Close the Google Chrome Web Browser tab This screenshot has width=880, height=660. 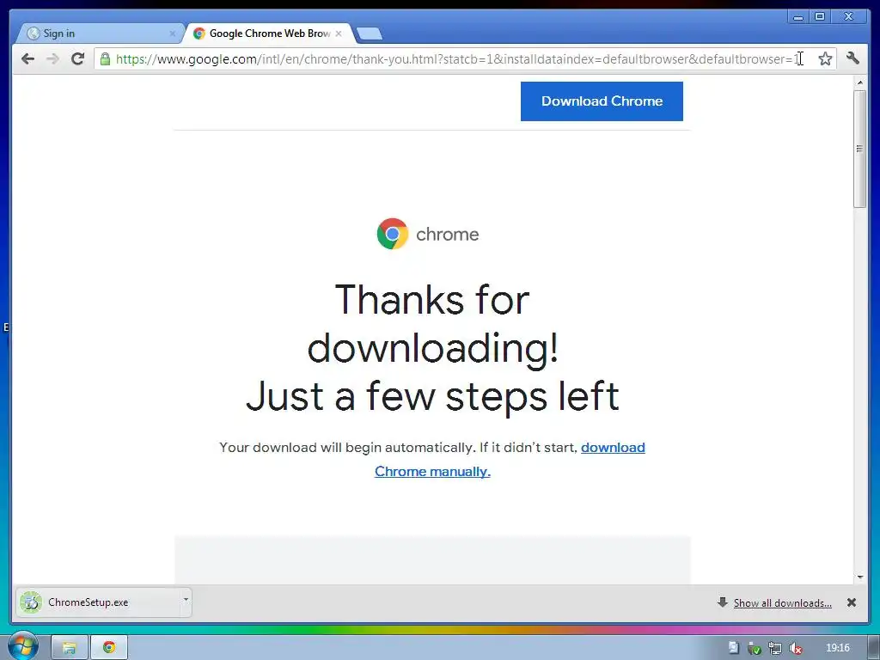coord(339,34)
